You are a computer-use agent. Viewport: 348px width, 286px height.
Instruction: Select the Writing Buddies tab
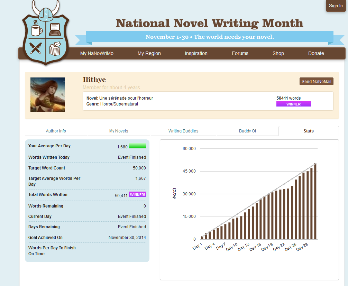point(183,131)
